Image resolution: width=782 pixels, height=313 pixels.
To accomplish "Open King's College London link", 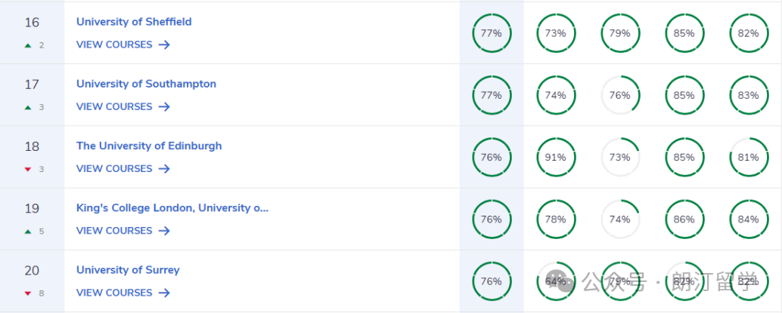I will click(x=172, y=208).
